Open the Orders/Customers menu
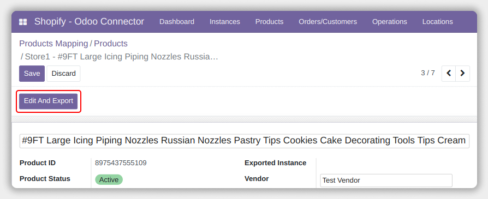488x199 pixels. click(328, 22)
